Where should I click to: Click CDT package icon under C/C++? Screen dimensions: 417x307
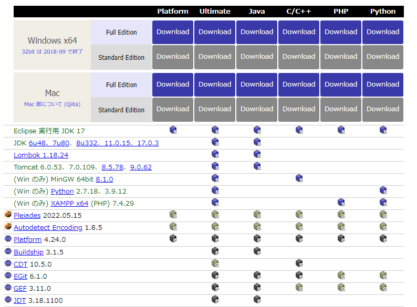click(299, 263)
